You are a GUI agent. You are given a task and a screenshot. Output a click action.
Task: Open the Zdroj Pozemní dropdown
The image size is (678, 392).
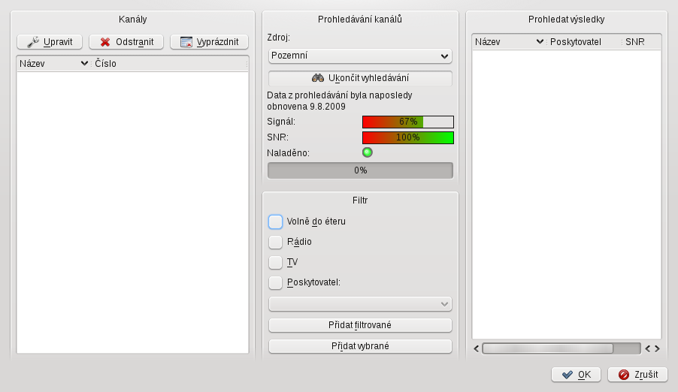(x=360, y=56)
